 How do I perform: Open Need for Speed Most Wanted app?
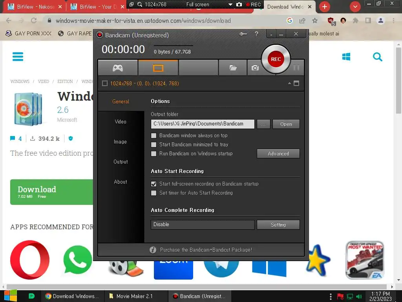[x=365, y=260]
